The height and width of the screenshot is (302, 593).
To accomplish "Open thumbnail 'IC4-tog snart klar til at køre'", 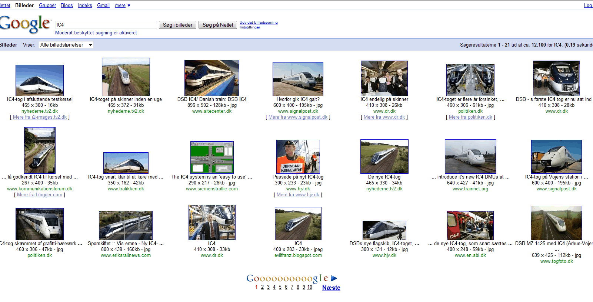I will coord(126,163).
